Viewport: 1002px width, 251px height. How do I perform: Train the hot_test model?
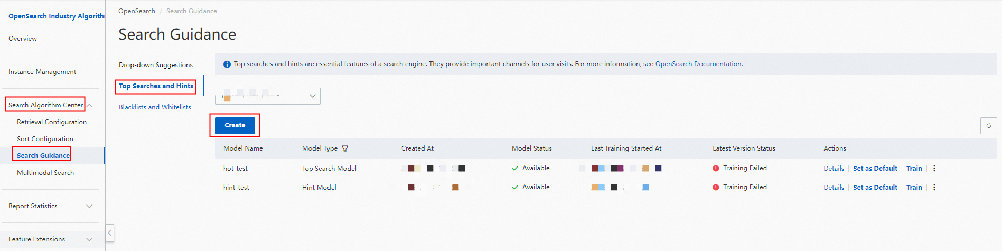coord(914,169)
